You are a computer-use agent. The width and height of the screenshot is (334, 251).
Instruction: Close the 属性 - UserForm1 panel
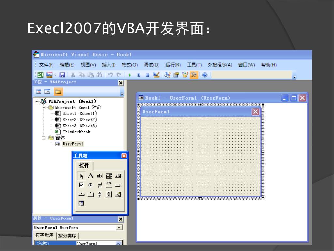click(121, 219)
